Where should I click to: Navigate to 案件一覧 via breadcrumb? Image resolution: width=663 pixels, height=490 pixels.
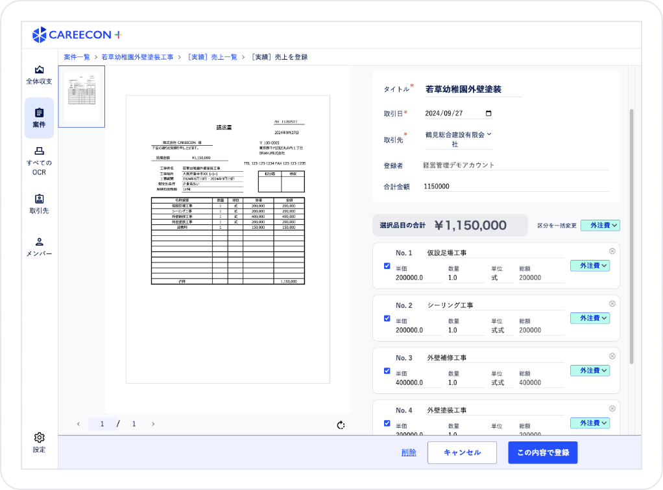pos(76,57)
